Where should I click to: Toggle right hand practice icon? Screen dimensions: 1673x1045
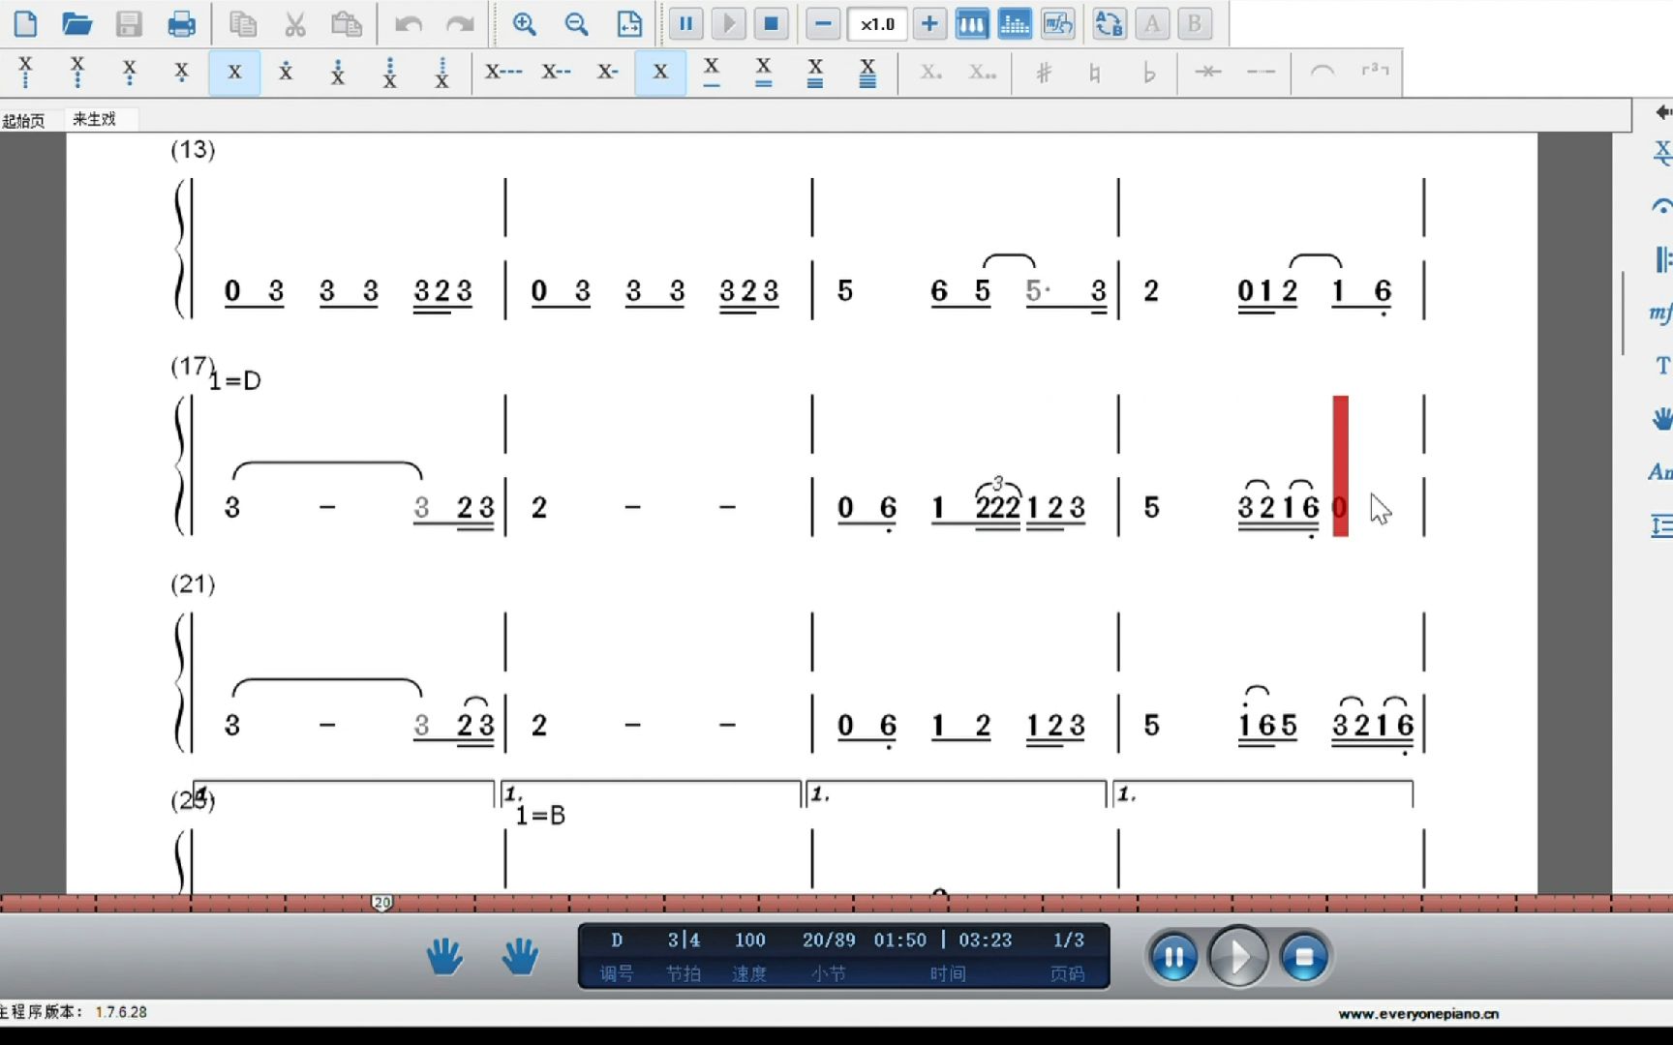(520, 956)
